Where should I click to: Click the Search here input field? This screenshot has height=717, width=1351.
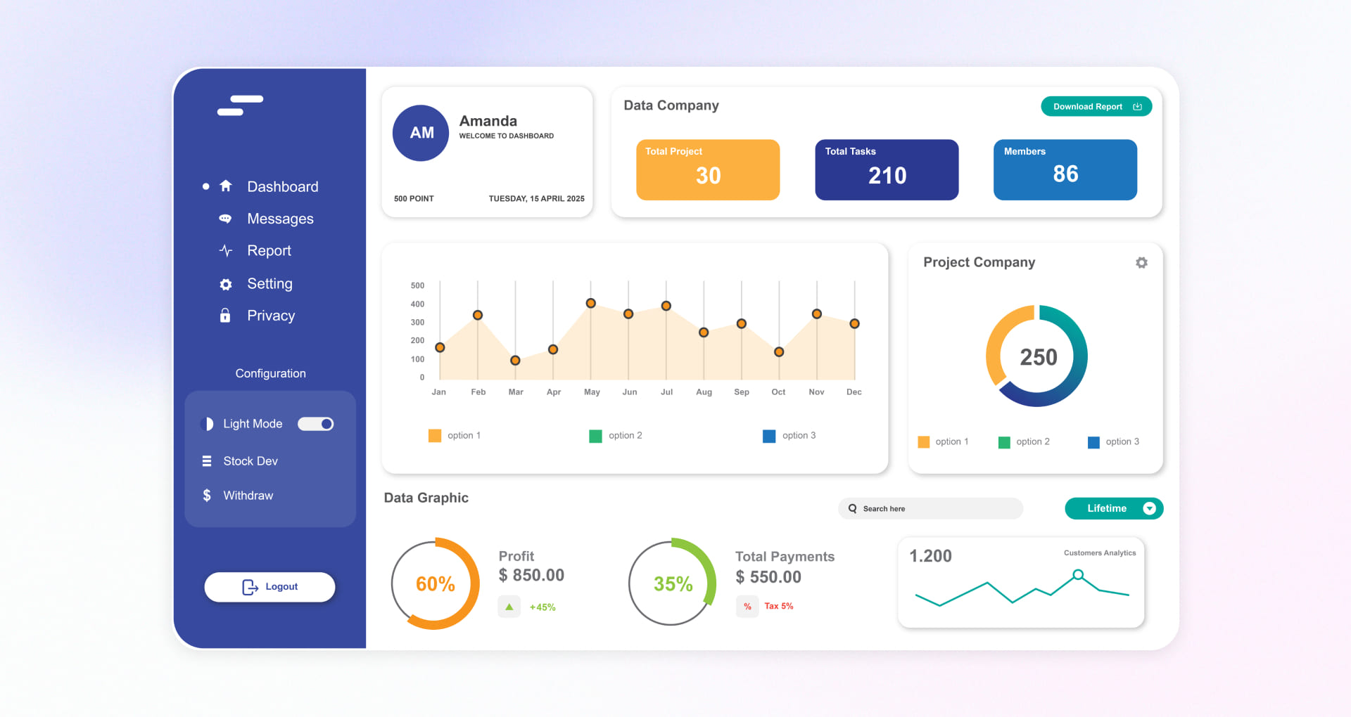[x=930, y=508]
